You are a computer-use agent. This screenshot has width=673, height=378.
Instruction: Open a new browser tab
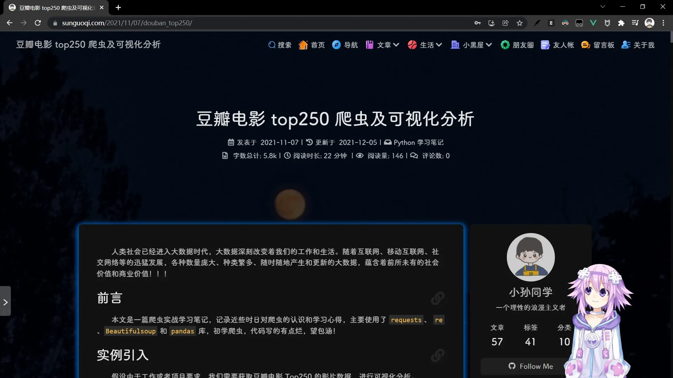tap(118, 7)
